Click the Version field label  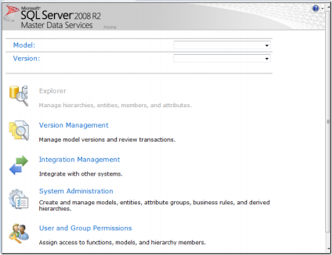click(x=26, y=59)
